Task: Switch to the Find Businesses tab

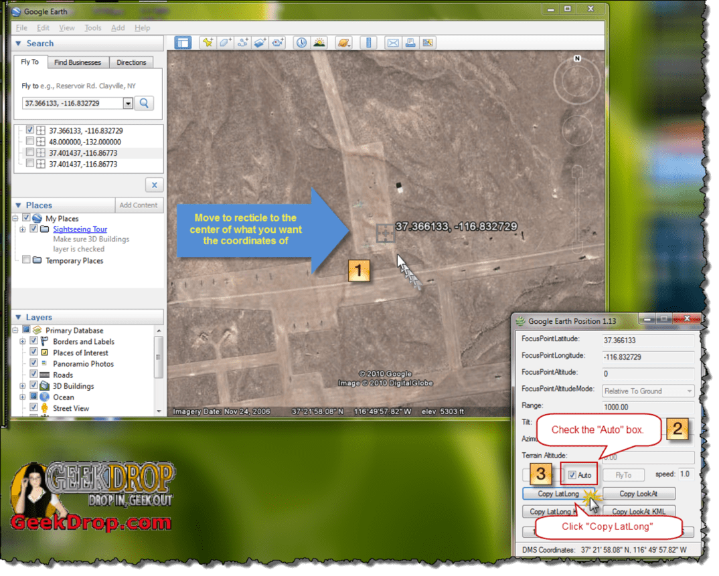Action: (x=78, y=62)
